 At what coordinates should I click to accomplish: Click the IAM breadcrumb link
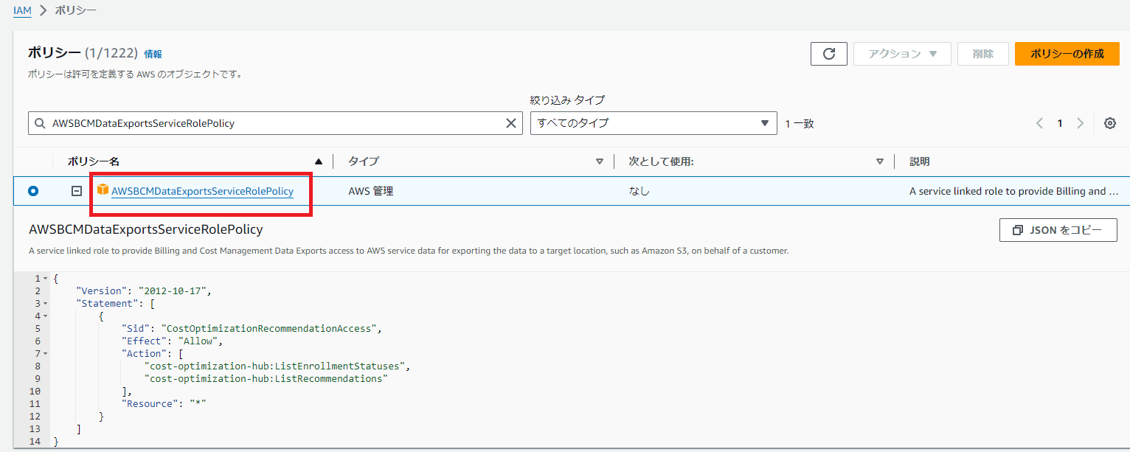(x=22, y=11)
